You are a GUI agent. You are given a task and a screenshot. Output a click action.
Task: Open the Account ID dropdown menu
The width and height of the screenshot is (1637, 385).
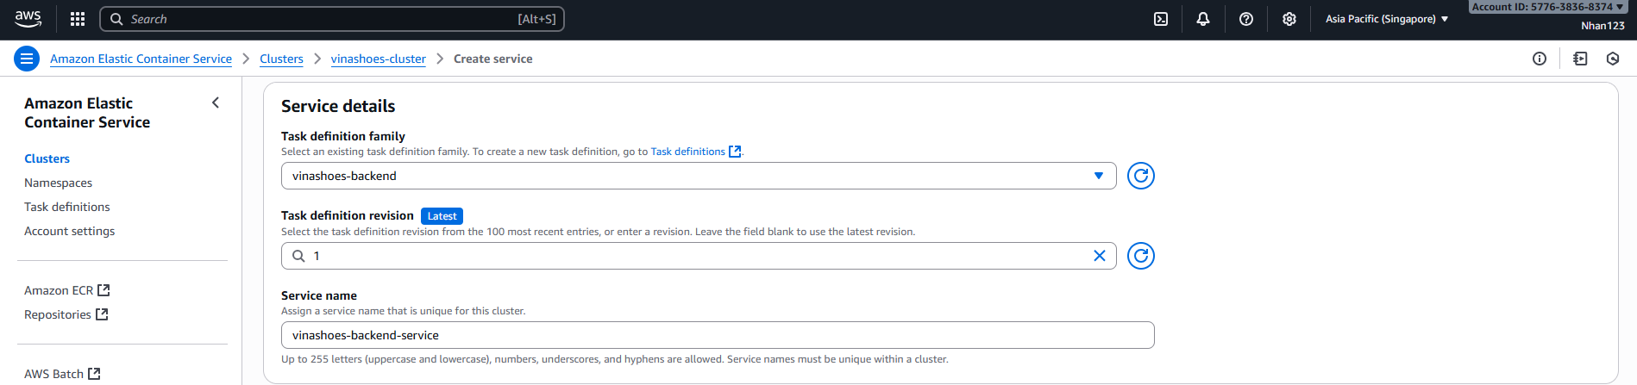(x=1547, y=7)
